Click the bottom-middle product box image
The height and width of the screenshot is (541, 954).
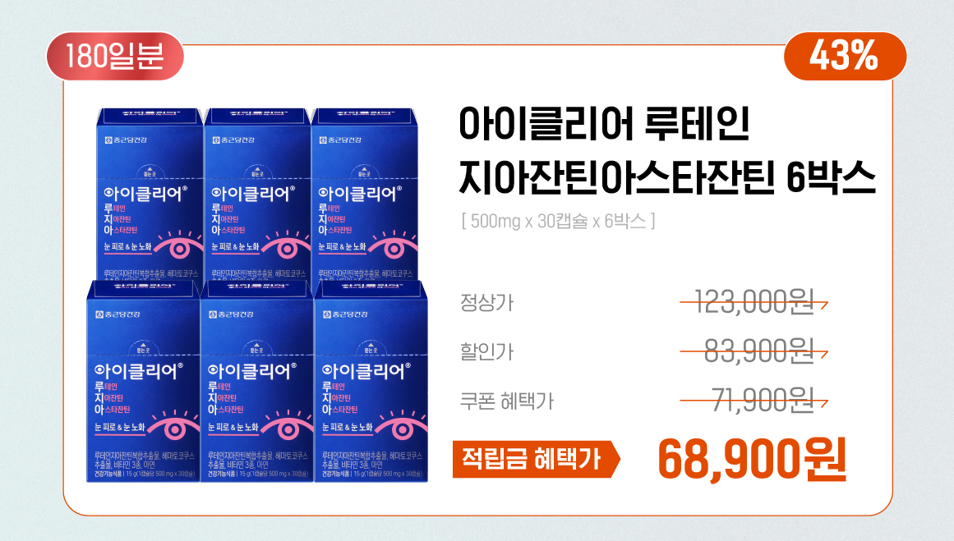pyautogui.click(x=256, y=381)
